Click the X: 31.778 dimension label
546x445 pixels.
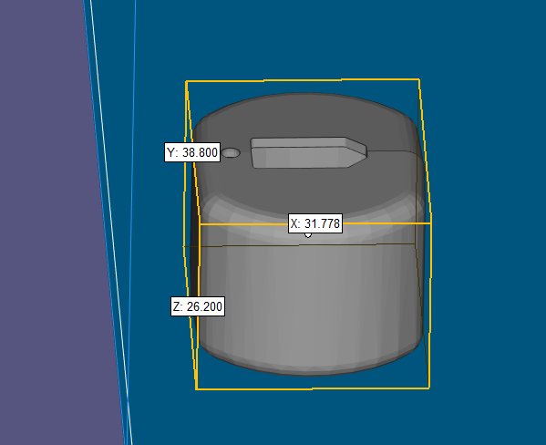[x=315, y=223]
